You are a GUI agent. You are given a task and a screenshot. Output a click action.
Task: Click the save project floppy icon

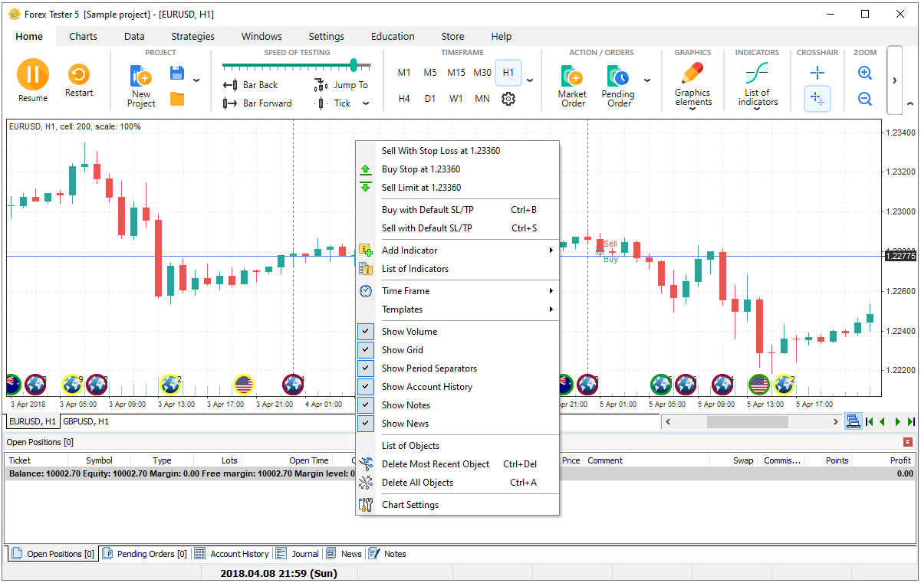click(177, 74)
